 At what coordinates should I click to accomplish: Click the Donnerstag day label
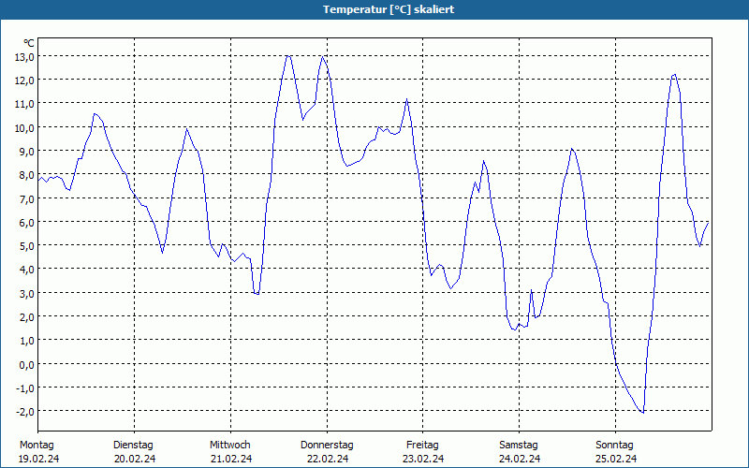tap(327, 446)
